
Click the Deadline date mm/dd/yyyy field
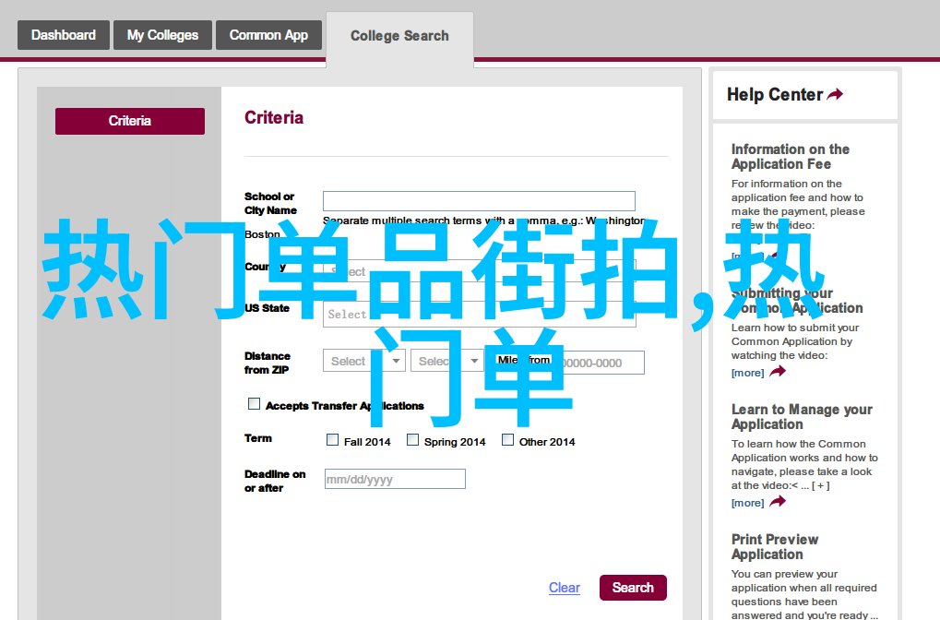(395, 479)
